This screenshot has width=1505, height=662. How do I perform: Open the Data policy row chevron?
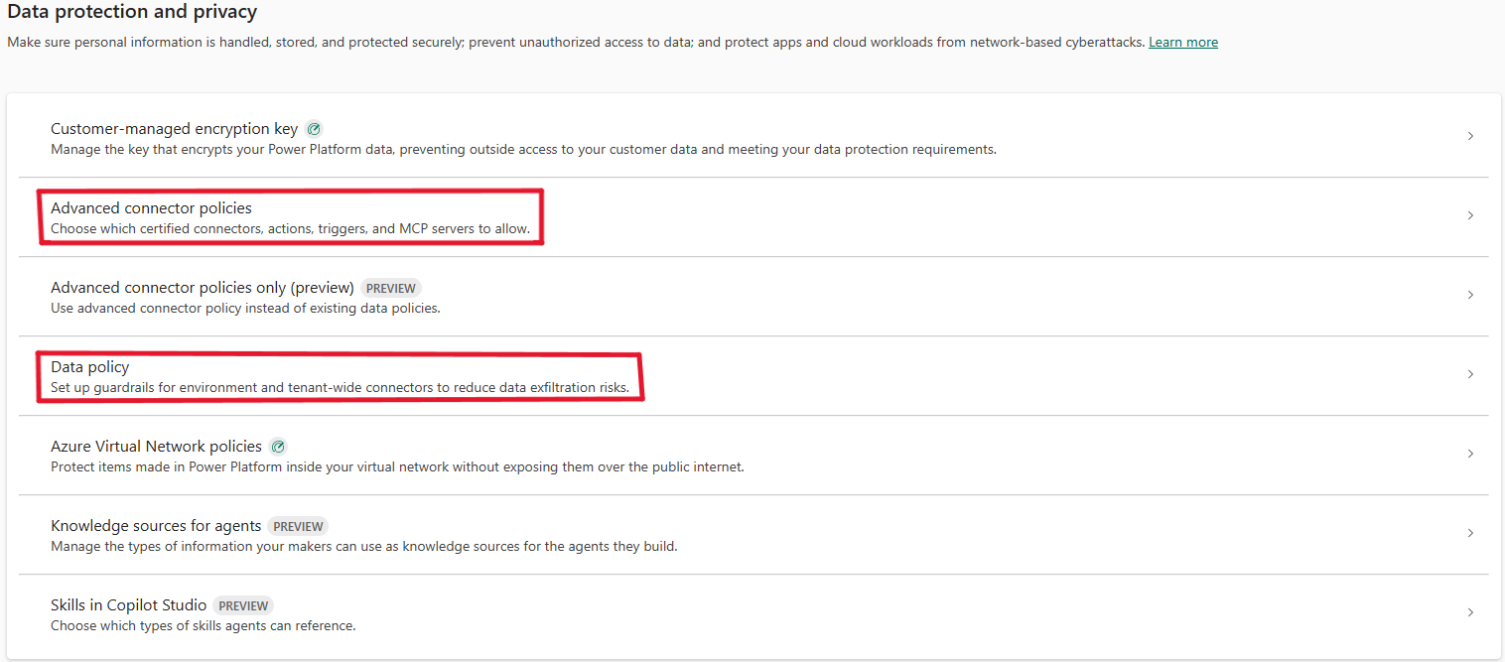point(1470,374)
